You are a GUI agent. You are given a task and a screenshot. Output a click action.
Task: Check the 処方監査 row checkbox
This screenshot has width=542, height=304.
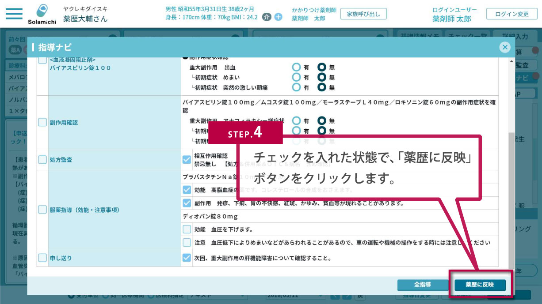coord(42,160)
